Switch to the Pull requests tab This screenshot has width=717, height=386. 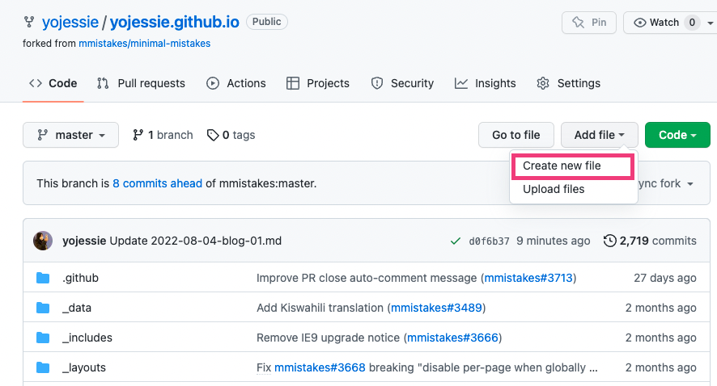[x=141, y=83]
